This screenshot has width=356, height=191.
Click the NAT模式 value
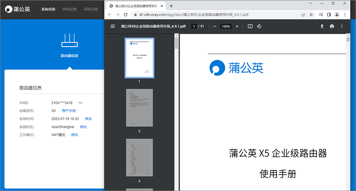(59, 135)
